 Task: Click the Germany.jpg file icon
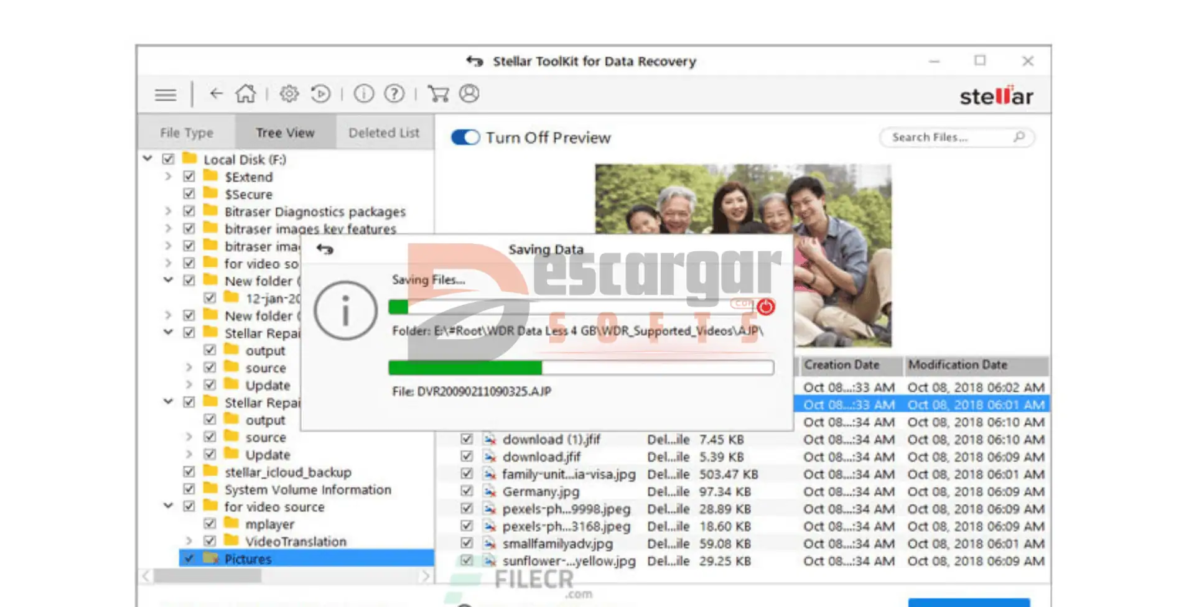click(x=490, y=491)
